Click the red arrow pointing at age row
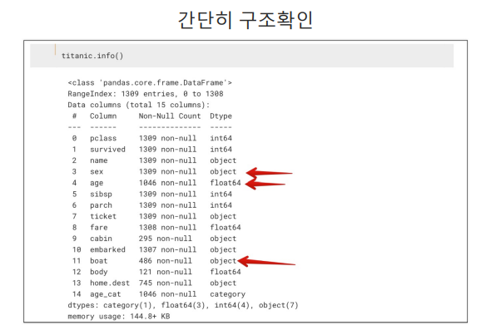 265,184
